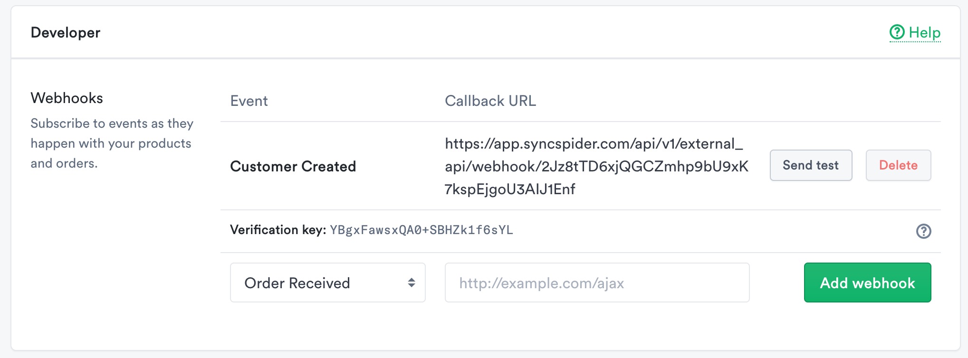Click the verification key info question icon
This screenshot has width=968, height=358.
click(x=923, y=231)
